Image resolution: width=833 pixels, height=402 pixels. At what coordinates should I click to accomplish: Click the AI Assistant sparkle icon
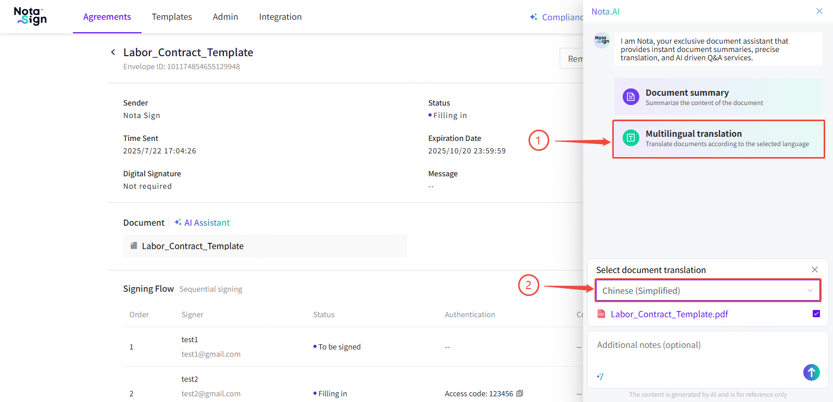(x=178, y=223)
